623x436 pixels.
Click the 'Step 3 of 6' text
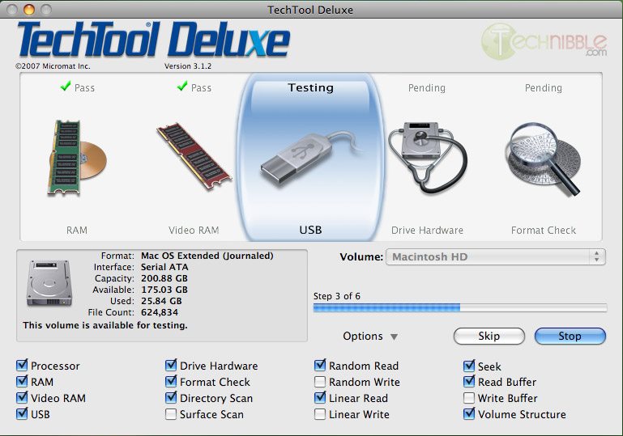[336, 296]
